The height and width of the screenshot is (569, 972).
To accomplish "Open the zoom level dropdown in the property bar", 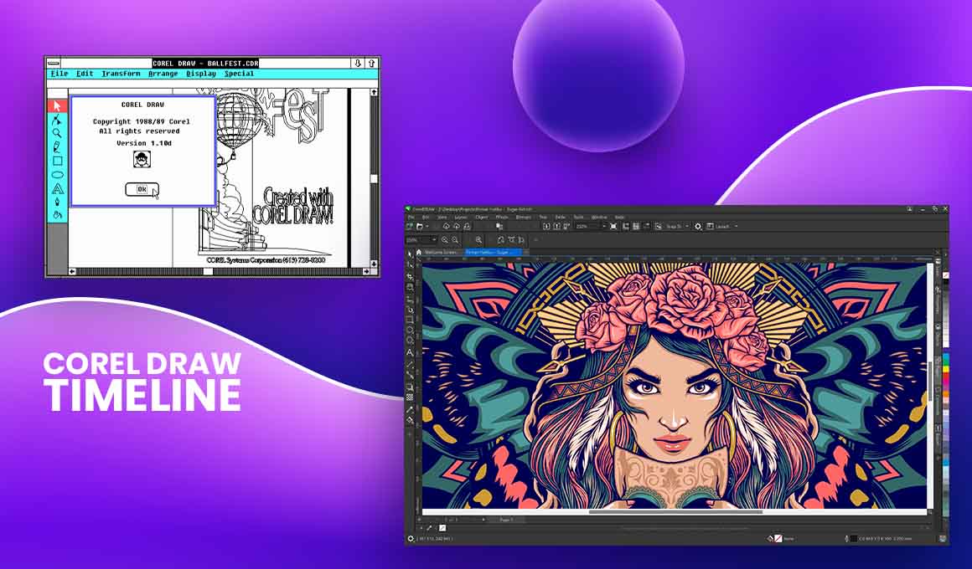I will click(x=433, y=240).
